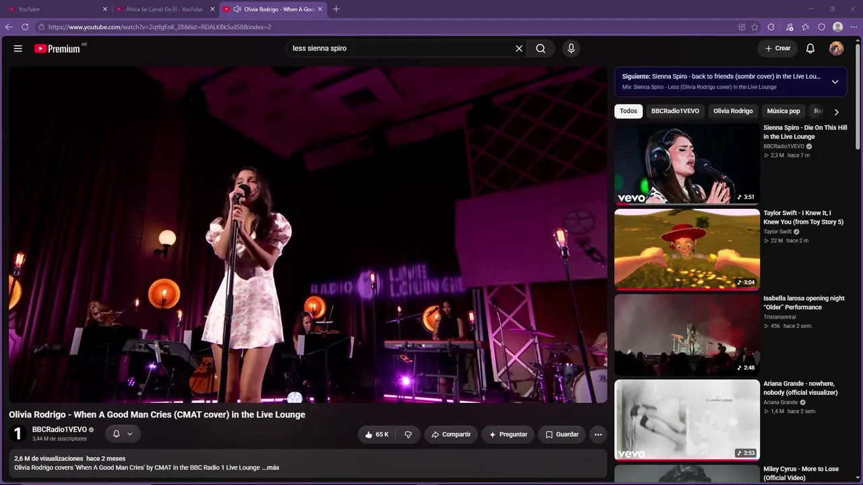This screenshot has height=485, width=863.
Task: Click the Preguntar button
Action: tap(508, 434)
